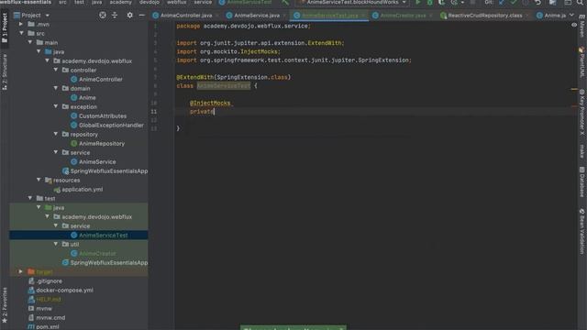Screen dimensions: 587x330
Task: Collapse the main folder
Action: (30, 43)
